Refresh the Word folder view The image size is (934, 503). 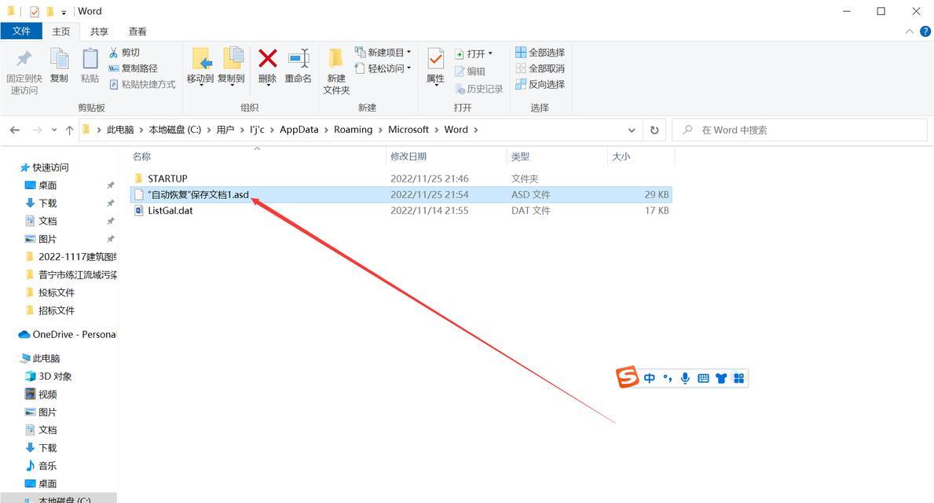coord(654,130)
